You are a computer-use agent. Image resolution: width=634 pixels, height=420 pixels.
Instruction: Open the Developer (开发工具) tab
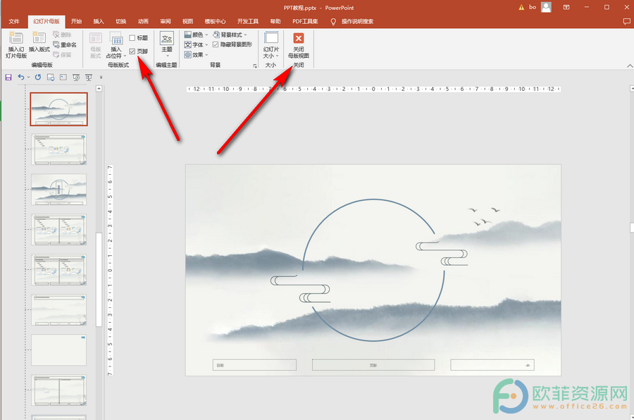pyautogui.click(x=248, y=21)
